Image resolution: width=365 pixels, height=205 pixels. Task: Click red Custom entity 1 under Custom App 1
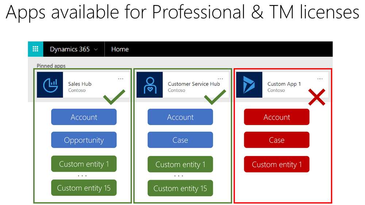click(277, 164)
